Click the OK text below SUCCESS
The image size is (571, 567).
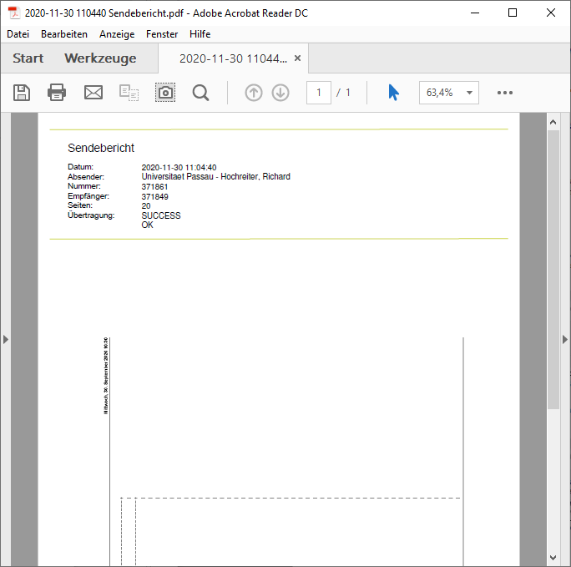click(147, 225)
